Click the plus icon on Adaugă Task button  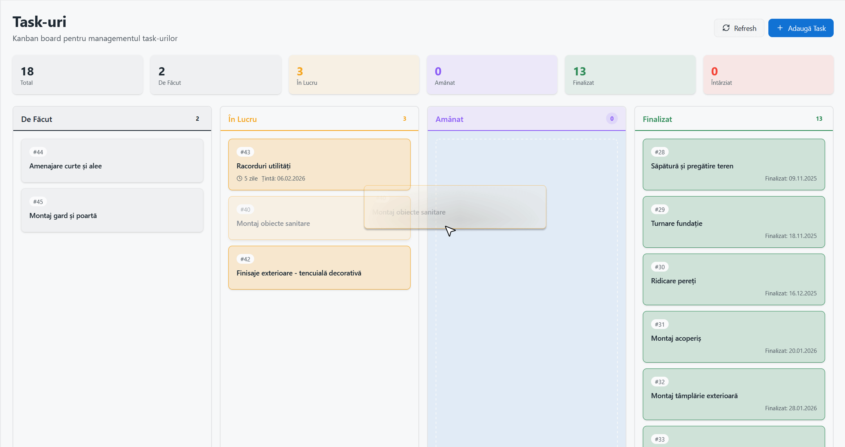click(x=780, y=28)
